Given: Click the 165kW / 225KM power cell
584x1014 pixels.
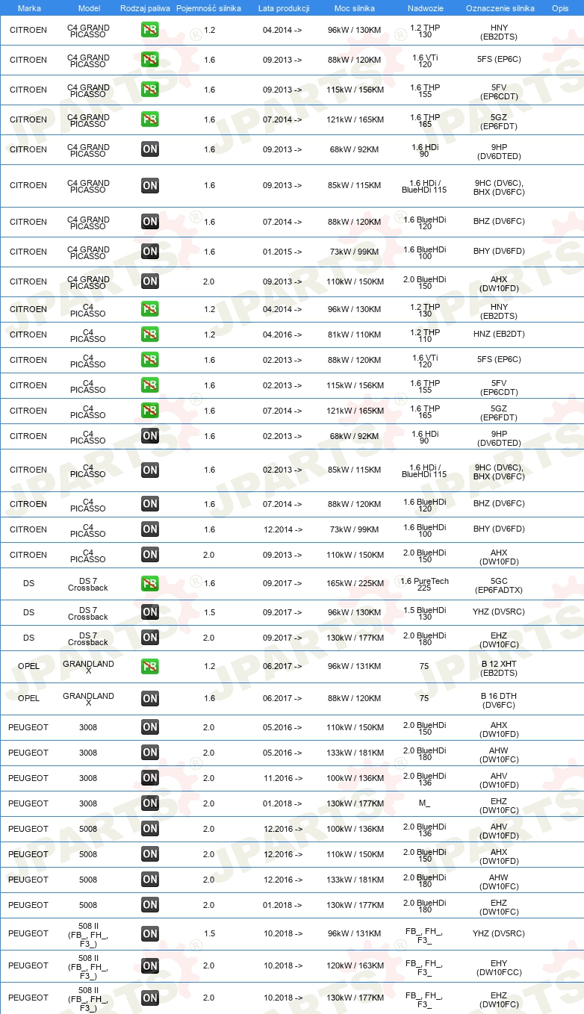Looking at the screenshot, I should click(355, 583).
